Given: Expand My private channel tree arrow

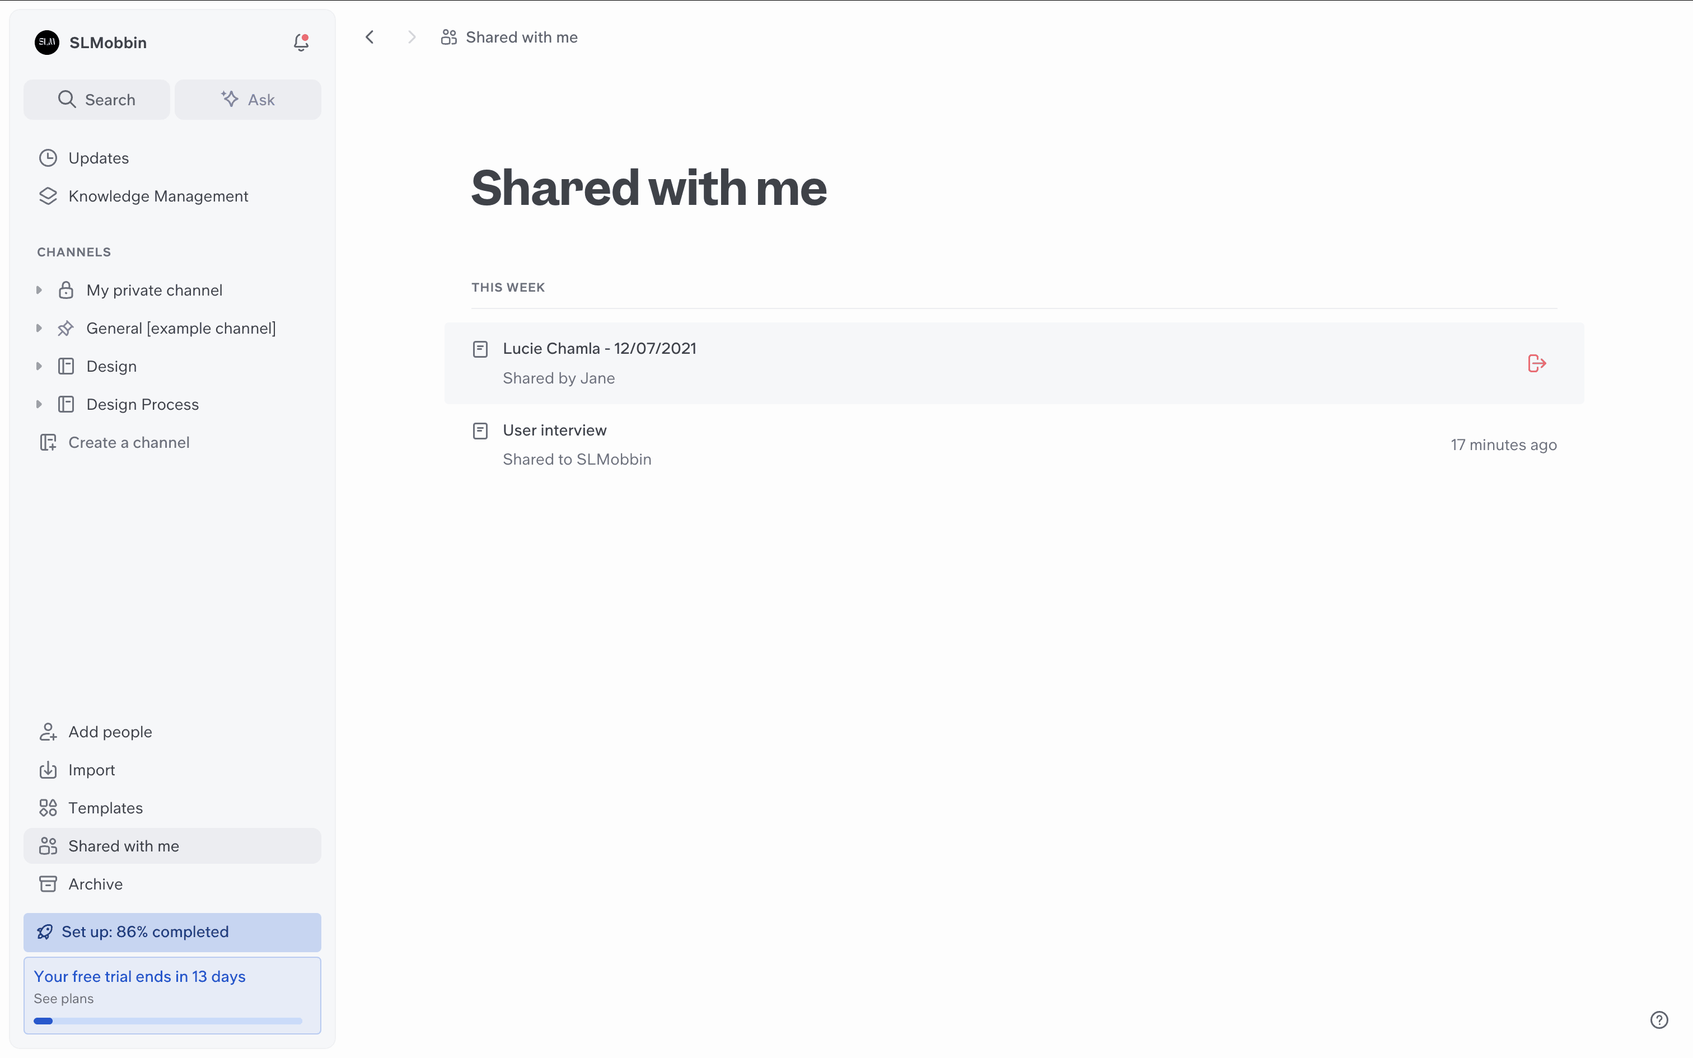Looking at the screenshot, I should [x=39, y=290].
